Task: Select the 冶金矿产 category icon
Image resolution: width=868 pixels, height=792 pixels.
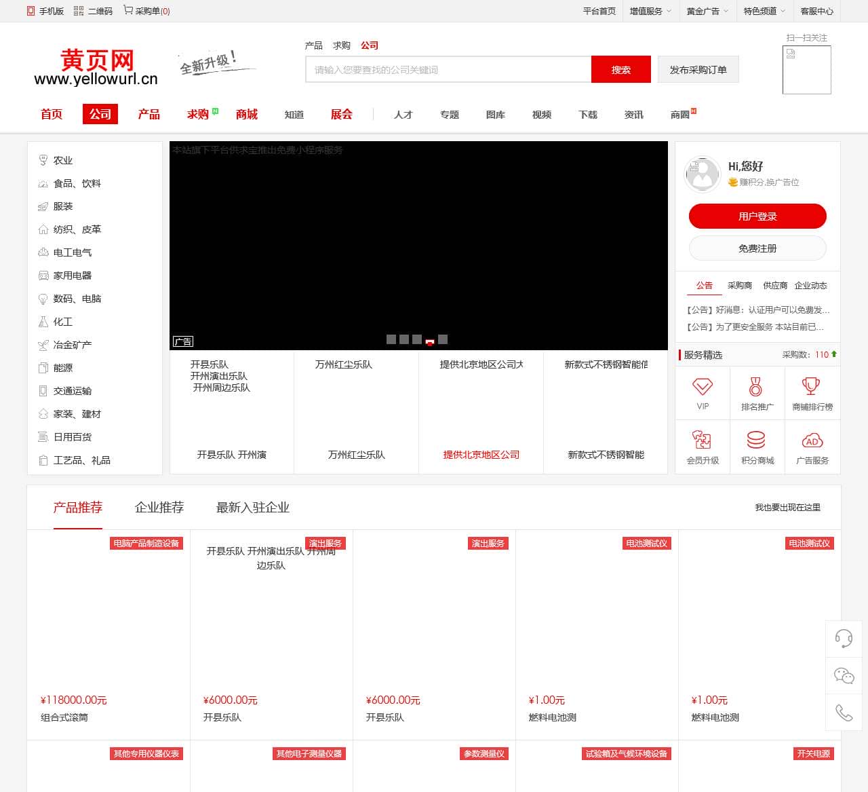Action: pos(43,345)
